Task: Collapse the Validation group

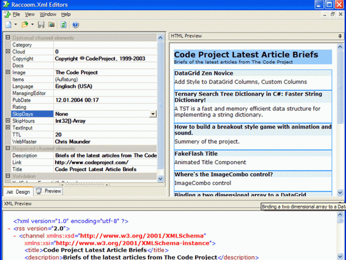Action: click(8, 176)
